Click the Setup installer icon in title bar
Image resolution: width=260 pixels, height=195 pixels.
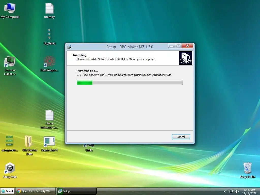tap(70, 47)
